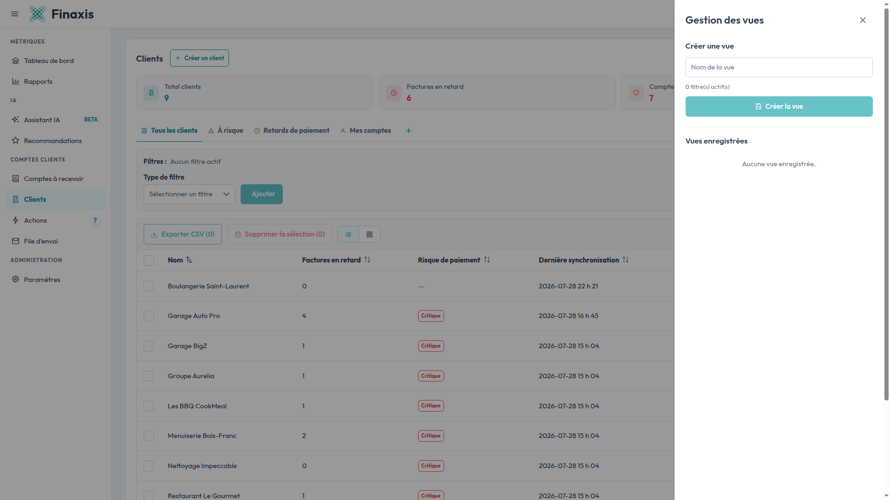890x500 pixels.
Task: Sort by Dernière synchronisation column
Action: coord(625,260)
